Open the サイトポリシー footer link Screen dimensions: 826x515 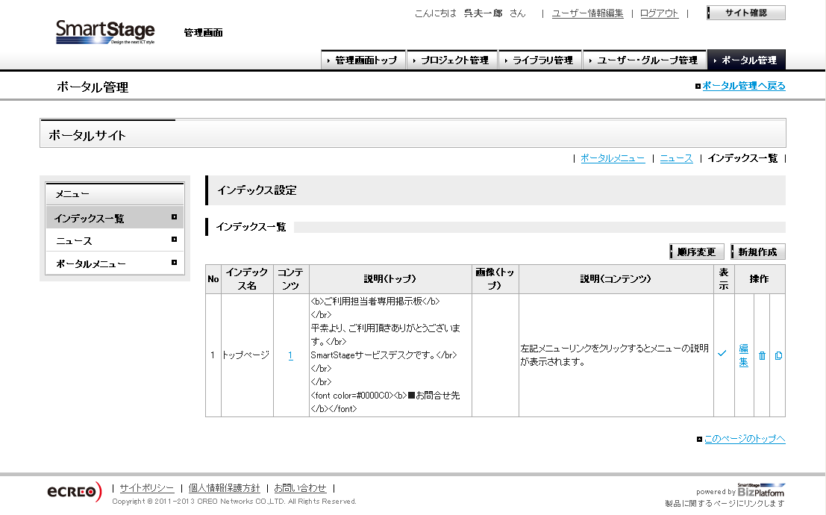tap(146, 488)
